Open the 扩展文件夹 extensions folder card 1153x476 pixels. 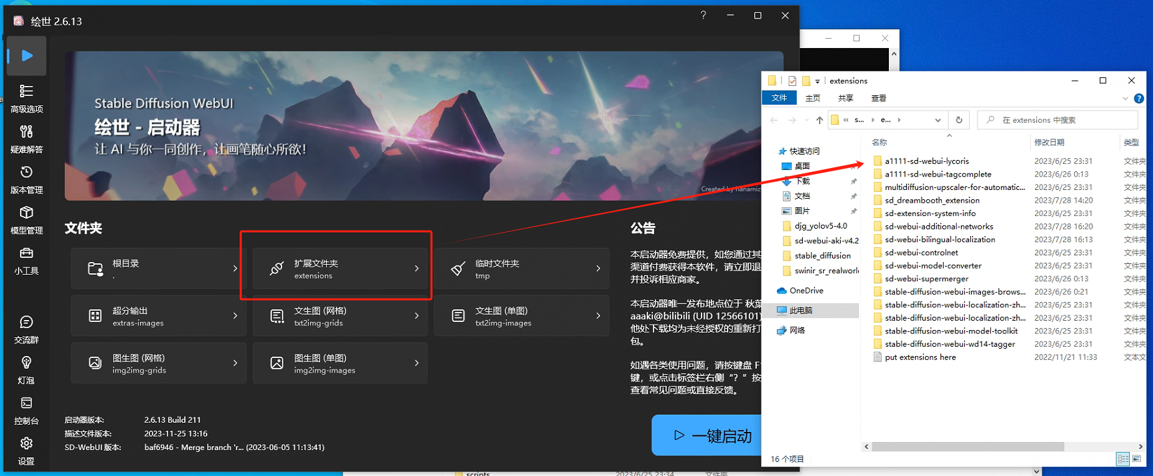340,269
